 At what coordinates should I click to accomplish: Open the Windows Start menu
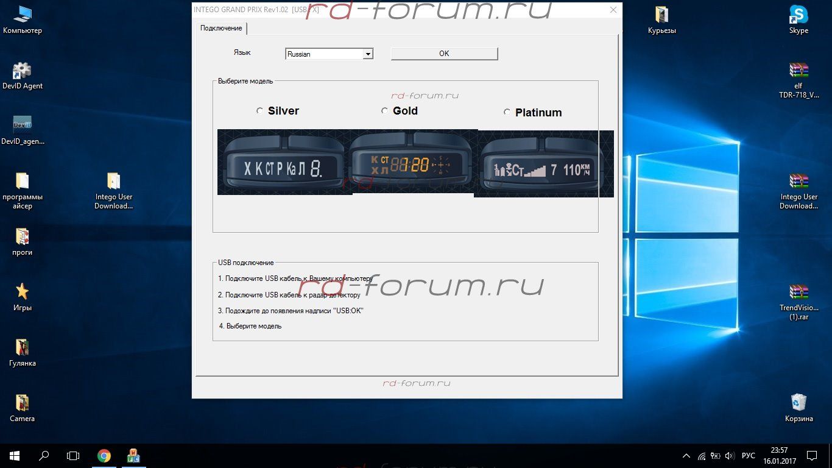pyautogui.click(x=15, y=455)
